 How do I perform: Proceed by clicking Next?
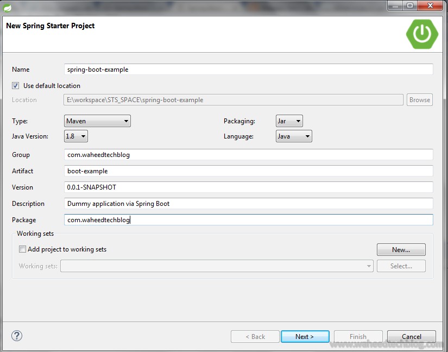305,336
